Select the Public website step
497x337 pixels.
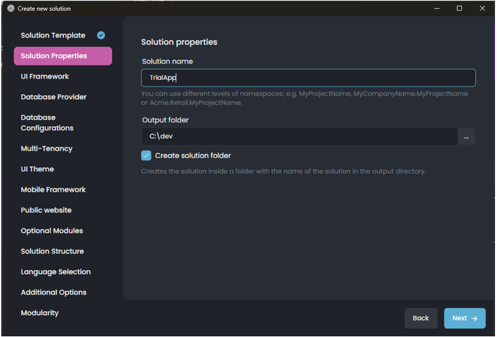tap(46, 210)
